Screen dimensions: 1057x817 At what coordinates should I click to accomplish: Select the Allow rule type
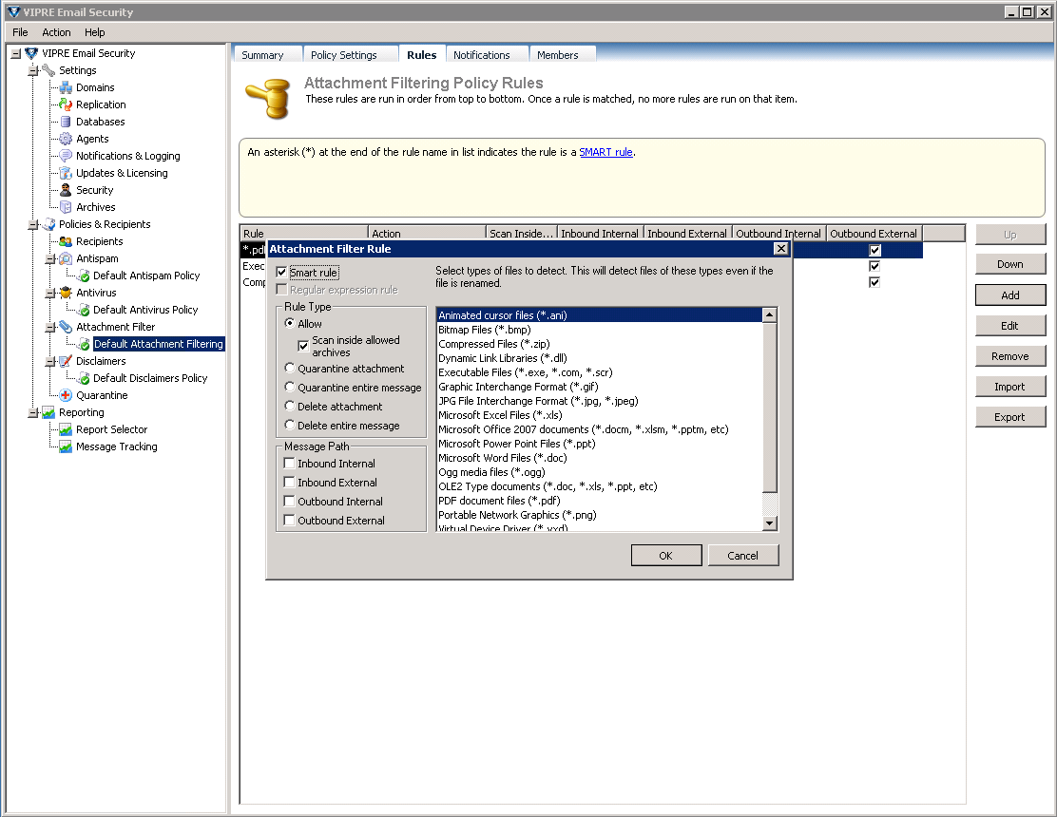click(289, 323)
